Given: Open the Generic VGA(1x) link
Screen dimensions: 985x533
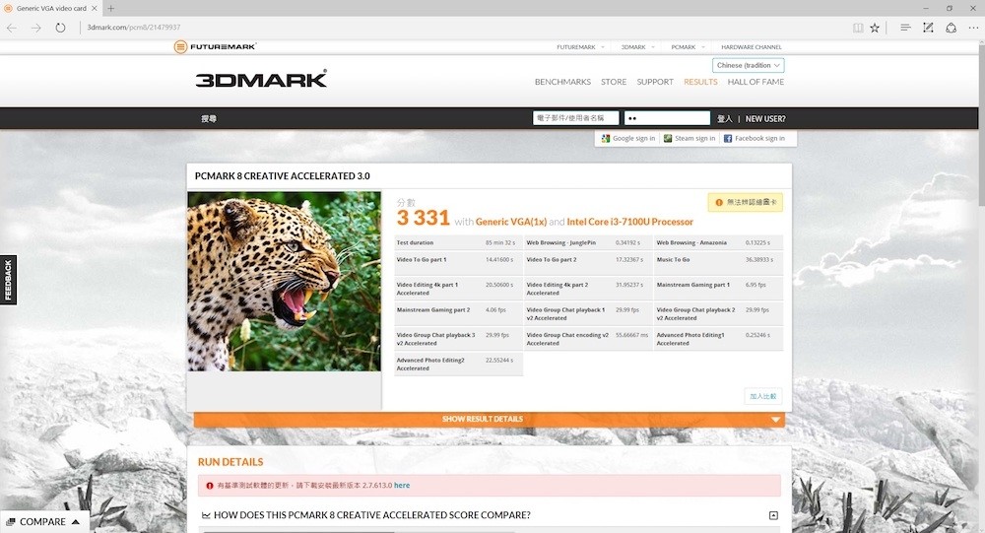Looking at the screenshot, I should [x=510, y=222].
